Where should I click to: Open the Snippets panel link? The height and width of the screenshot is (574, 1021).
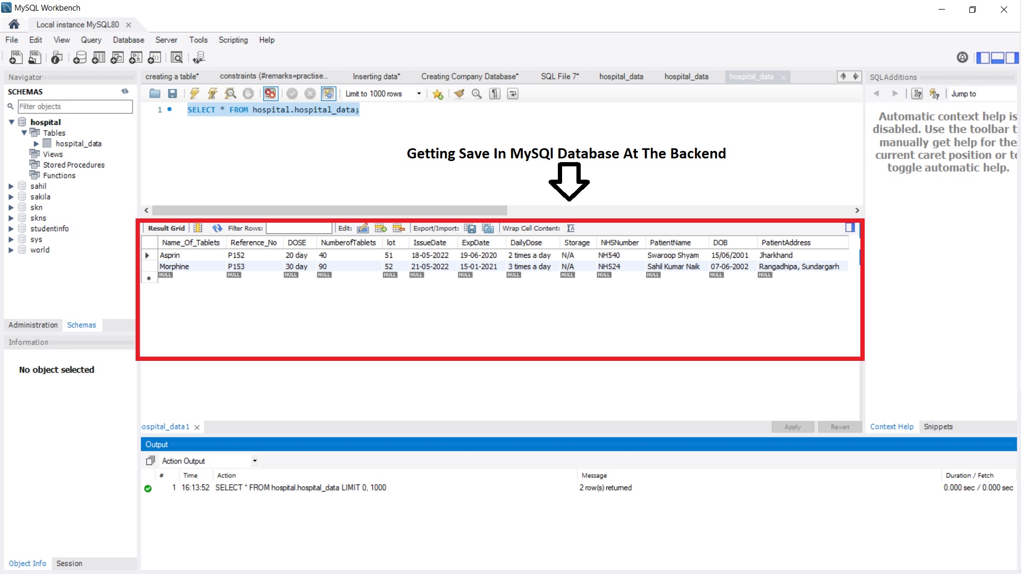click(938, 427)
